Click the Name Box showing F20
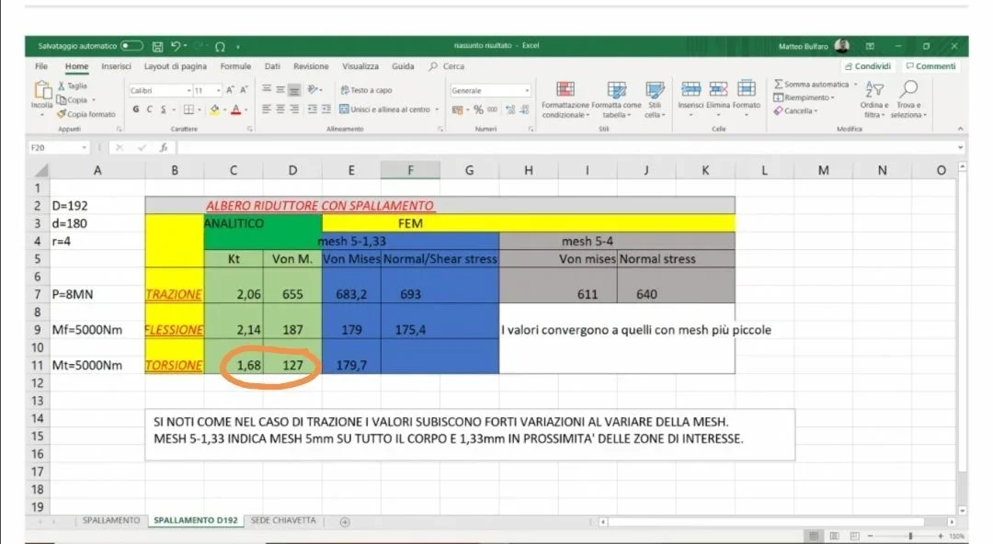Screen dimensions: 993x544 point(58,148)
